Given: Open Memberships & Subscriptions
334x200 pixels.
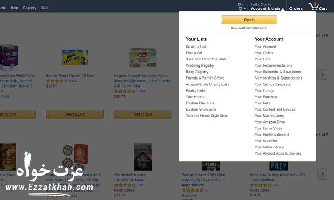Looking at the screenshot, I should [x=278, y=78].
